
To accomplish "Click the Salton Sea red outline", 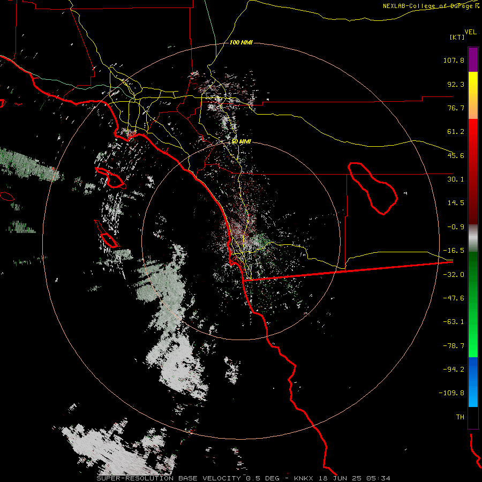I will 373,188.
